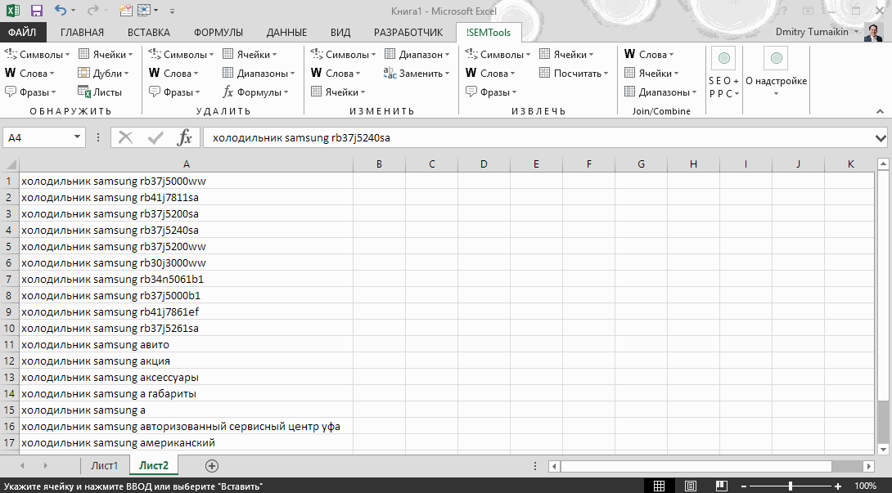Switch to the РАЗРАБОТЧИК ribbon tab

408,33
